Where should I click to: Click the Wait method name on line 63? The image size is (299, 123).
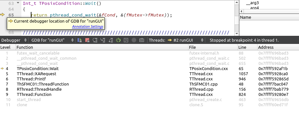(90, 4)
